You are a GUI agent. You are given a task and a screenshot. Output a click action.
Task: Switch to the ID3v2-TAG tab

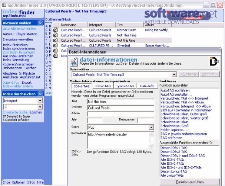tap(103, 86)
